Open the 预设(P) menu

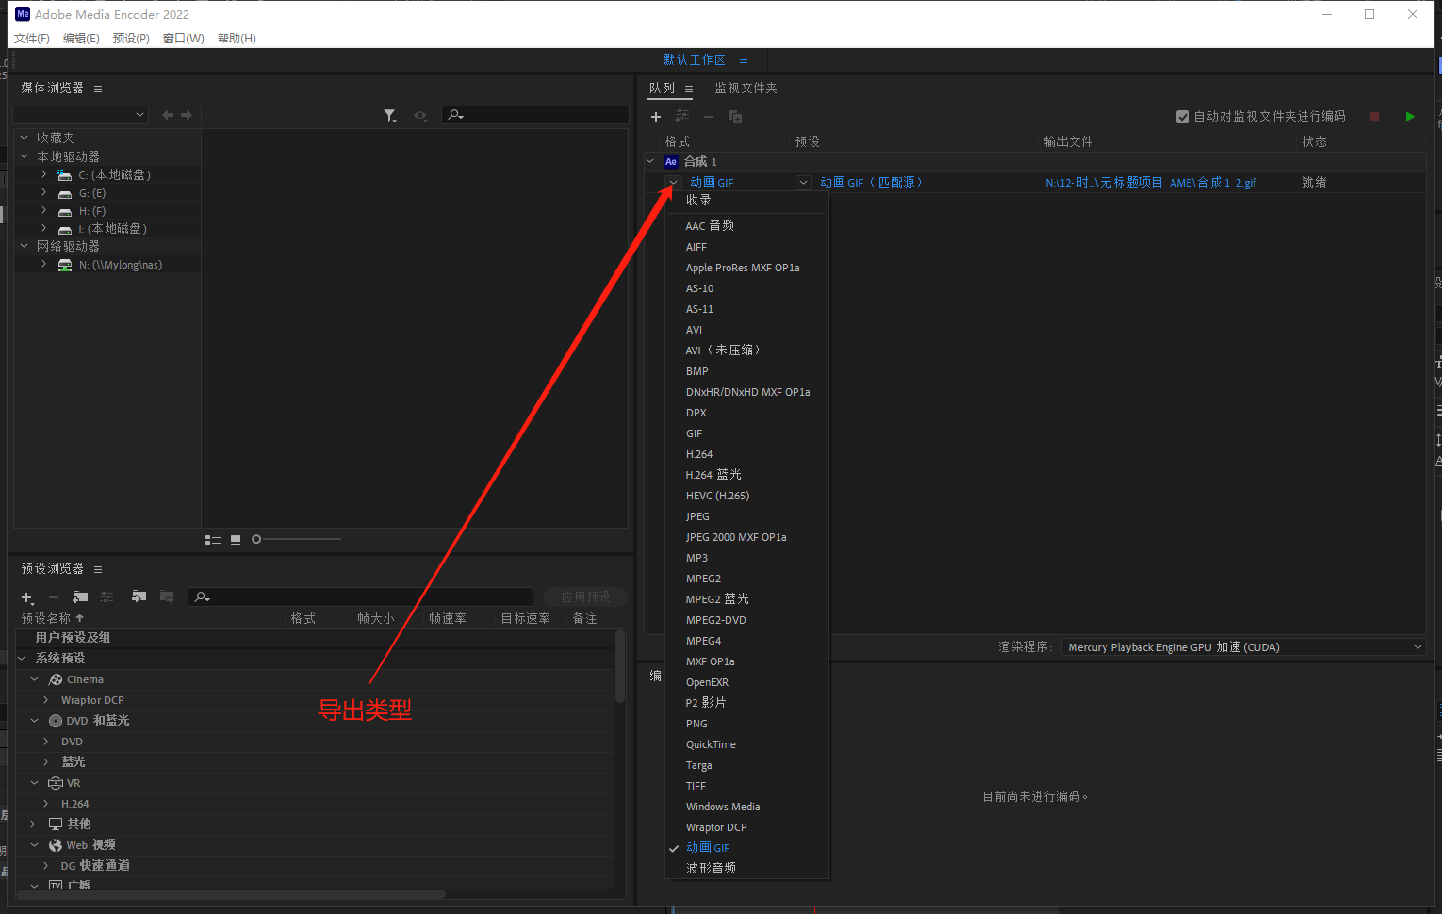tap(131, 39)
